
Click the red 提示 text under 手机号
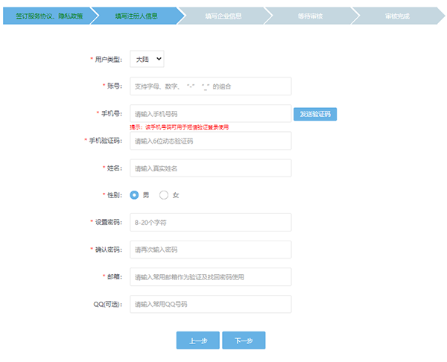[179, 127]
